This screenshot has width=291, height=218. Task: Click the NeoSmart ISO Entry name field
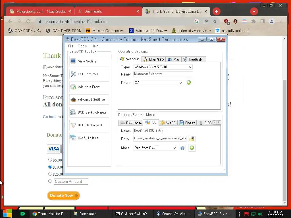point(165,131)
